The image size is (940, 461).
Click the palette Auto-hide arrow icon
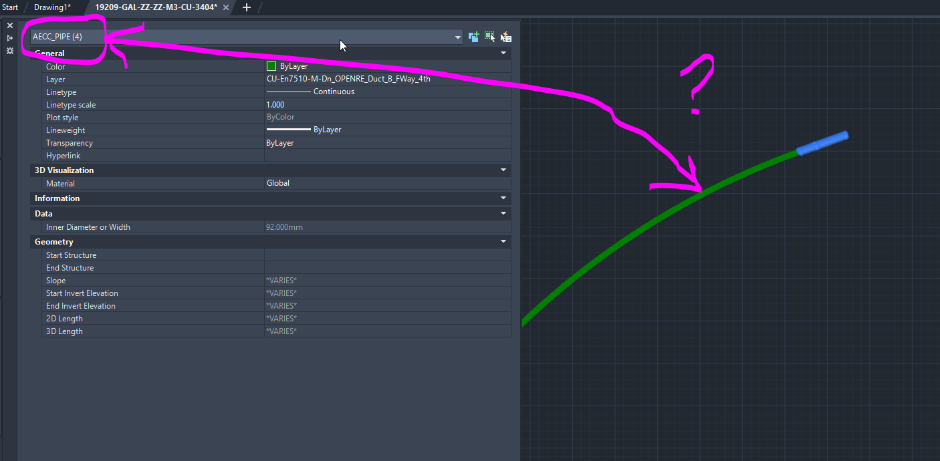[9, 38]
